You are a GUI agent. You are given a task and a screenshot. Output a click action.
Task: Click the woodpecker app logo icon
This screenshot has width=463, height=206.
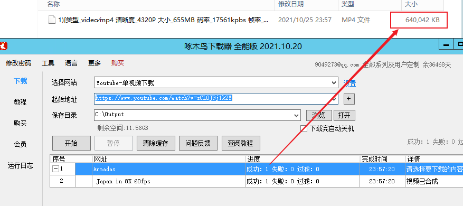3,46
